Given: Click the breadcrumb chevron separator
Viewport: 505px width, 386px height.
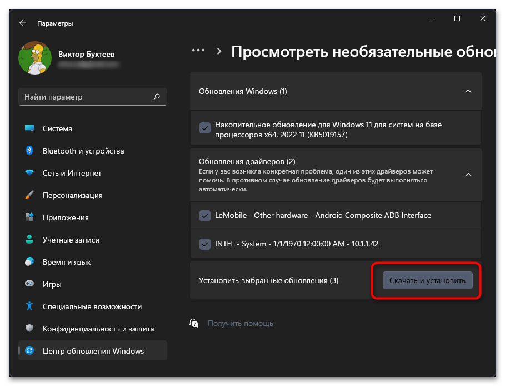Looking at the screenshot, I should pos(219,51).
